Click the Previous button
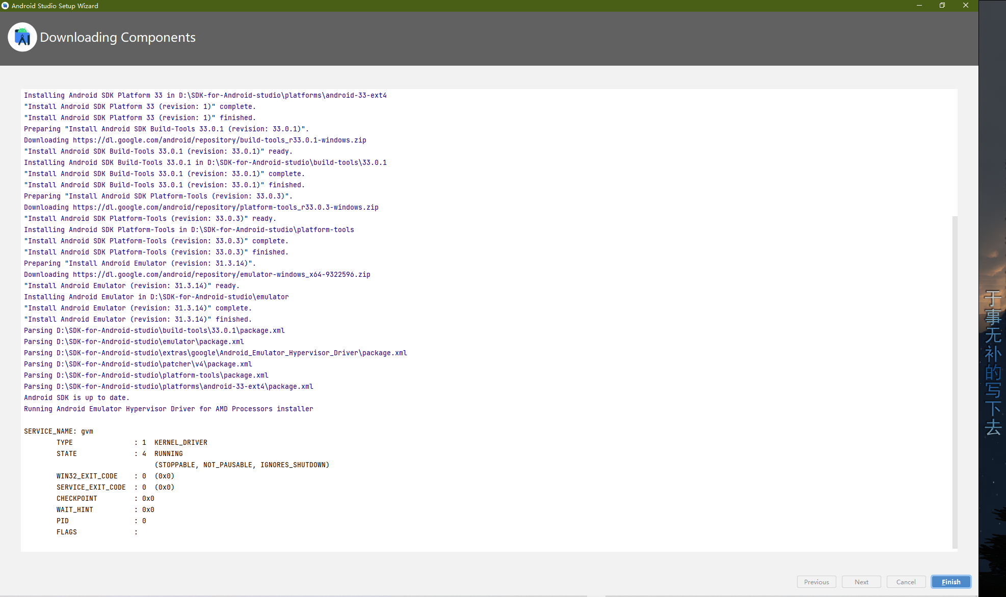The height and width of the screenshot is (597, 1006). (x=816, y=582)
